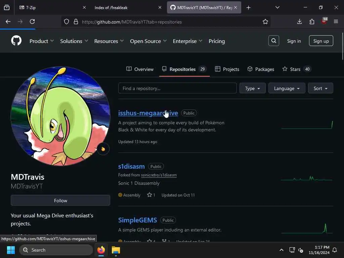Open the Firefox downloads panel
Image resolution: width=344 pixels, height=258 pixels.
pos(299,21)
